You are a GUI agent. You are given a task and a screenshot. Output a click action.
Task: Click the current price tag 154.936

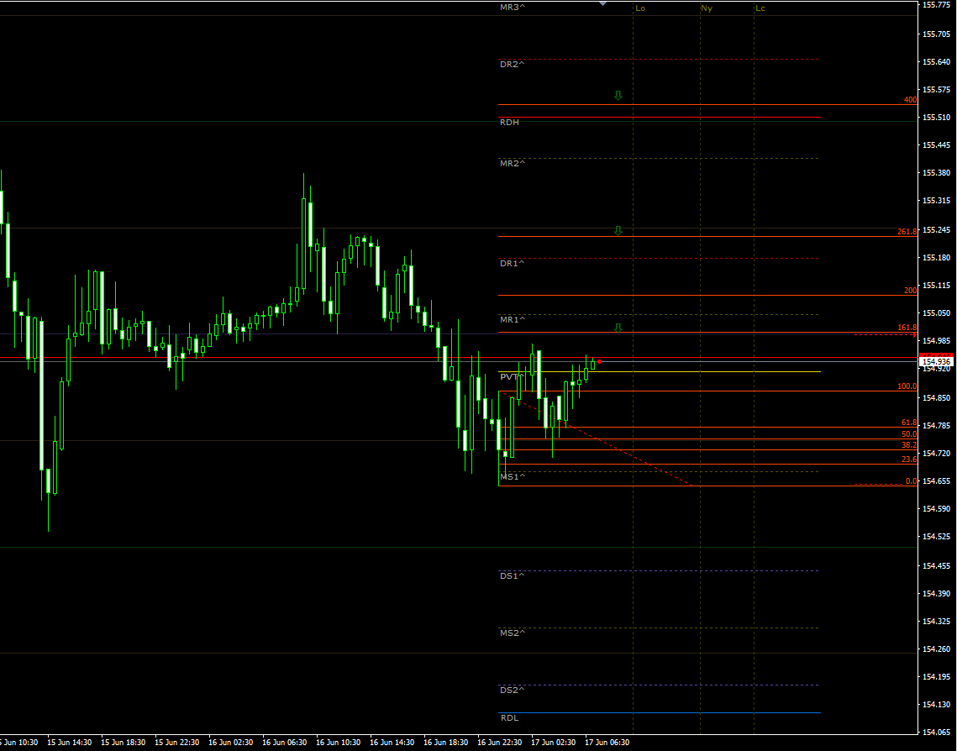pos(936,362)
